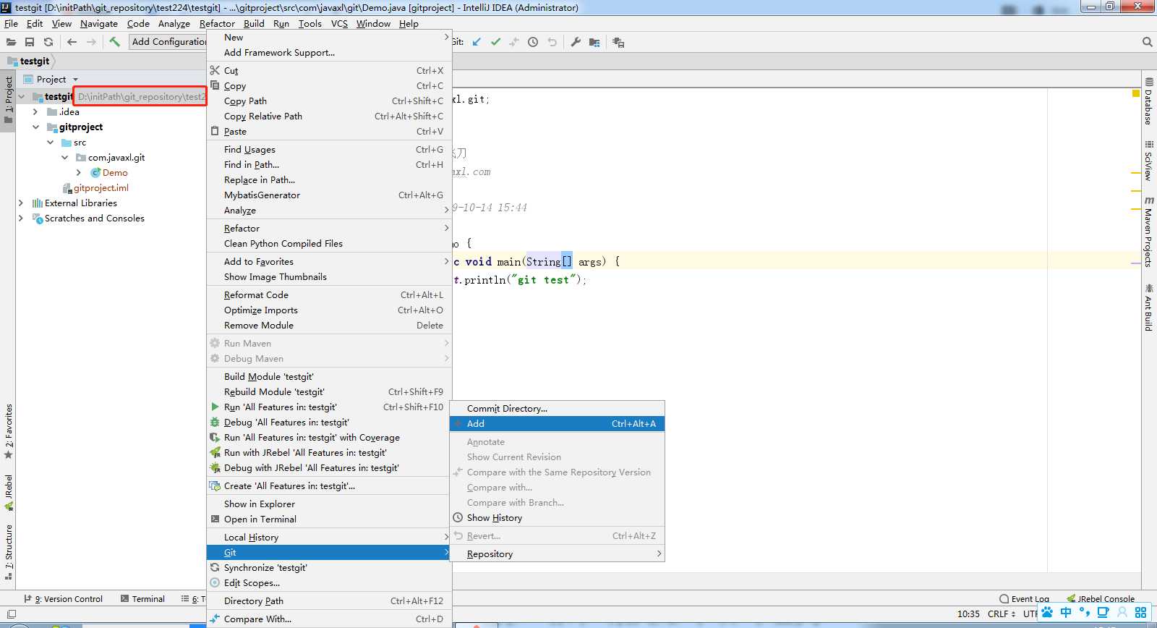Choose Show in Explorer menu entry
This screenshot has height=628, width=1157.
pos(329,504)
